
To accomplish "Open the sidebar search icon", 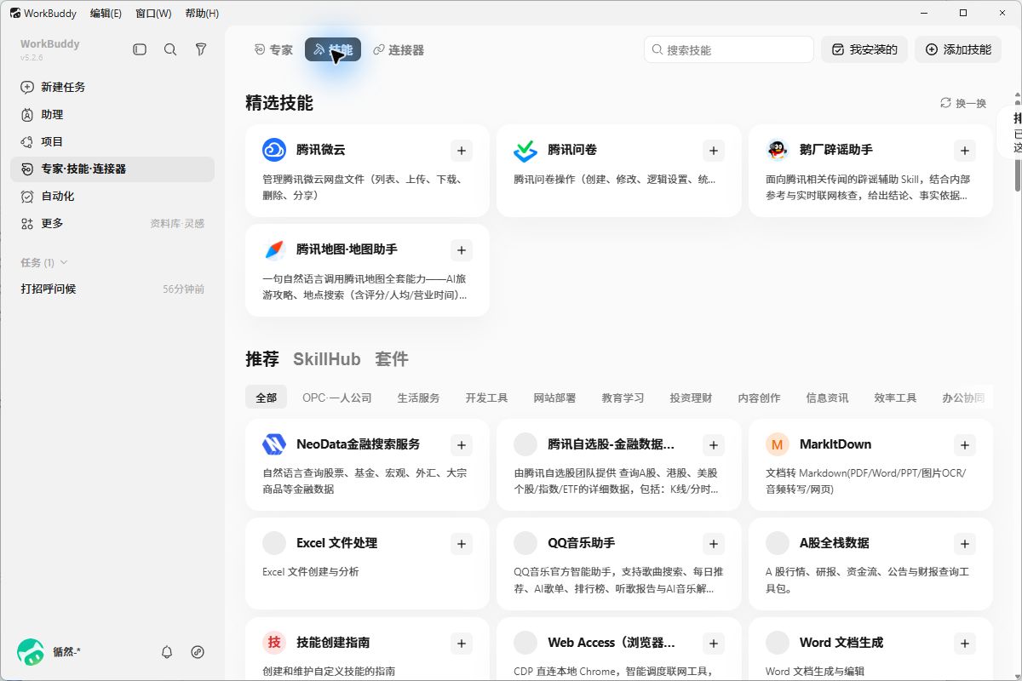I will [x=170, y=50].
